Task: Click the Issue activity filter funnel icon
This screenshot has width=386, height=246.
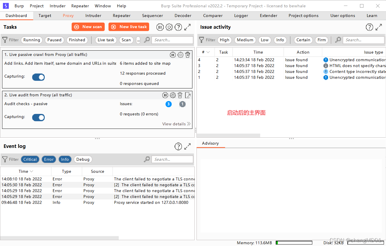Action: (201, 40)
